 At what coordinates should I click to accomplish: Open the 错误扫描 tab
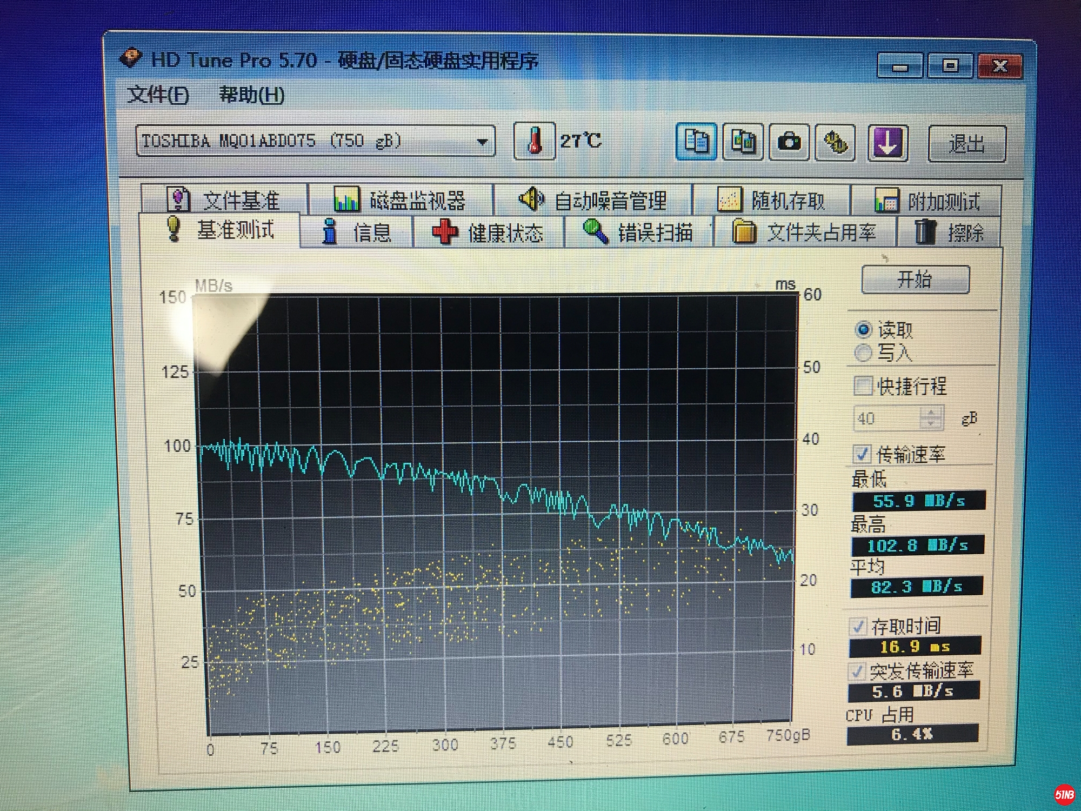(x=638, y=233)
